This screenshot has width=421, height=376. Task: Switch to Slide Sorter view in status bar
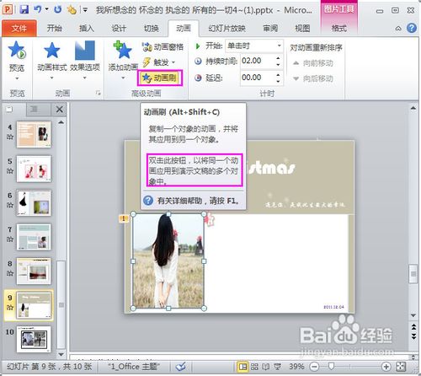coord(254,367)
